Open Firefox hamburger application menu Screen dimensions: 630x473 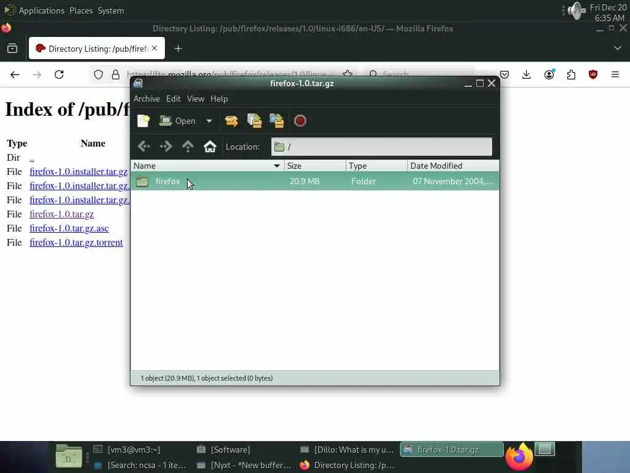coord(615,75)
